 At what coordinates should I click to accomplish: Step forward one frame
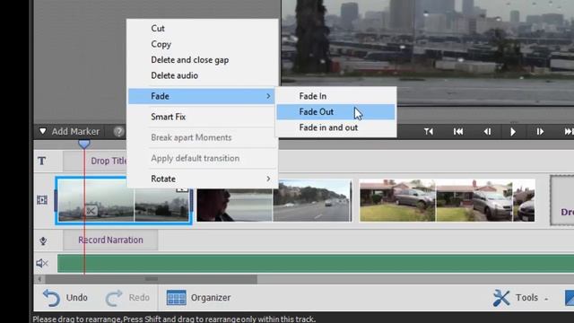(x=540, y=132)
